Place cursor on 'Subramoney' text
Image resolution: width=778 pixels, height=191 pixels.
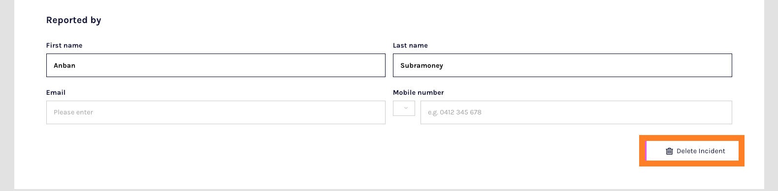click(x=421, y=65)
